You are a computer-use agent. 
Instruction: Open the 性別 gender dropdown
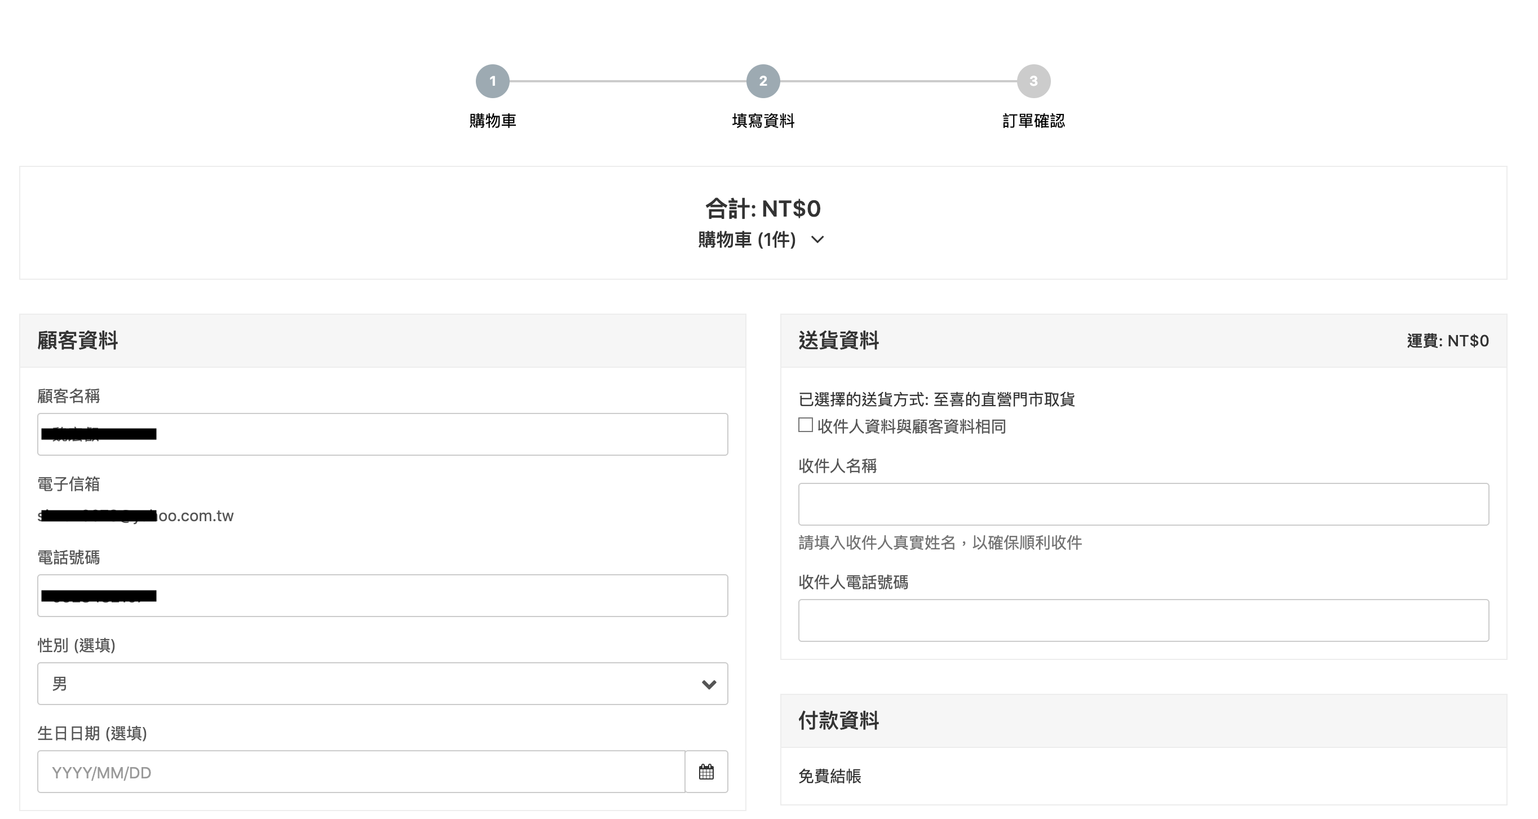coord(382,684)
